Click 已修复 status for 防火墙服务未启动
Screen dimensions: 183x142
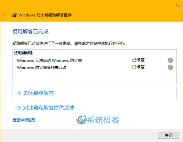click(x=138, y=67)
